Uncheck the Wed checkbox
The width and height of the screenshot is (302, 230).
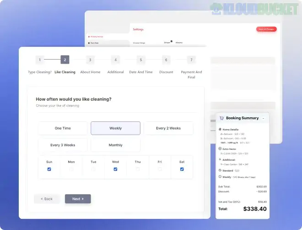(115, 169)
